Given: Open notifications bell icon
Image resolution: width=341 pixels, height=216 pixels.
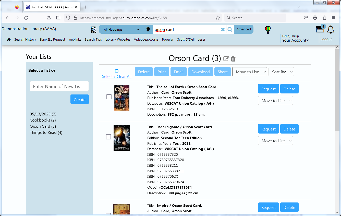Looking at the screenshot, I should pyautogui.click(x=331, y=30).
